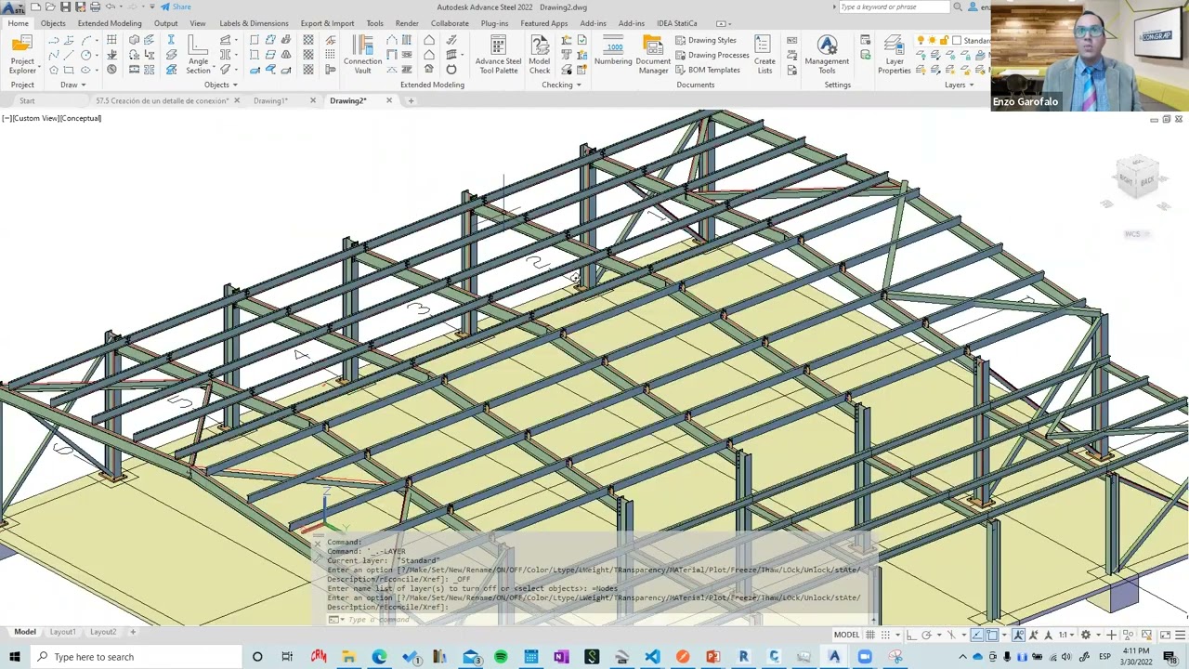Click the search magnifier icon
Screen dimensions: 1189x669
[958, 7]
